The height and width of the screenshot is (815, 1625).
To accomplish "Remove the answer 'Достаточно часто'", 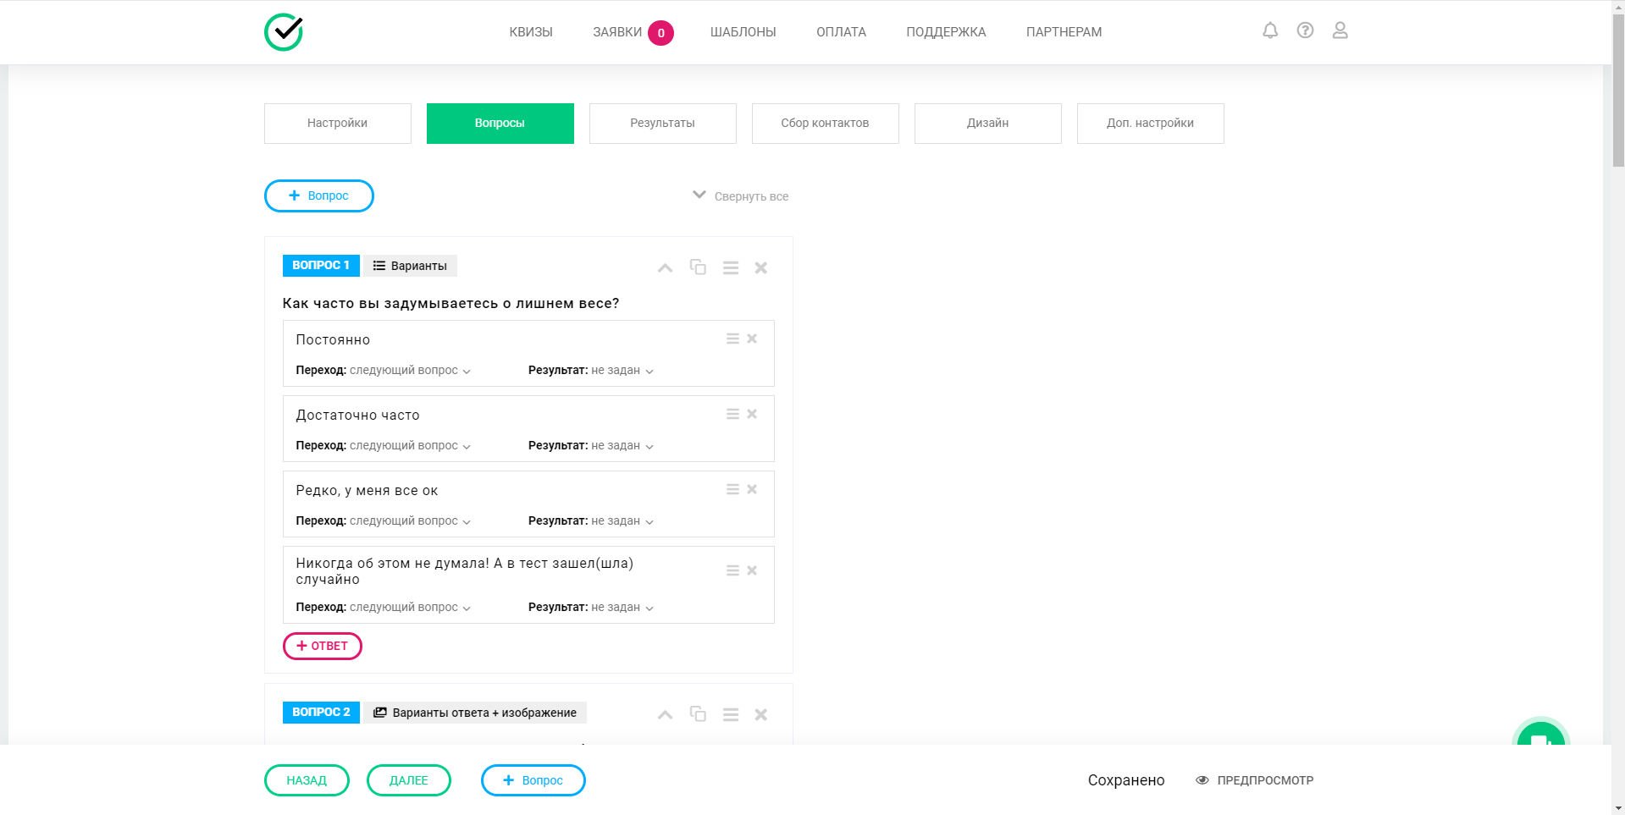I will pos(752,414).
